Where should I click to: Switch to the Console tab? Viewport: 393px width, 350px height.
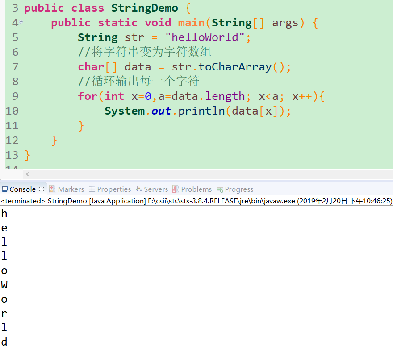23,189
